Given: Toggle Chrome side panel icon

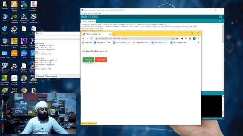Looking at the screenshot, I should 190,39.
